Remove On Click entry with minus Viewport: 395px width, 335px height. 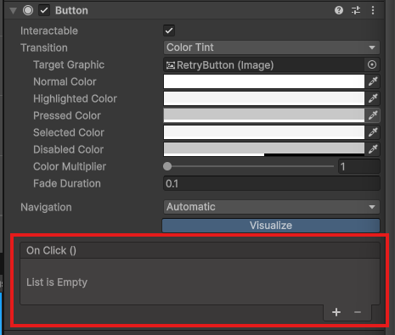tap(358, 312)
